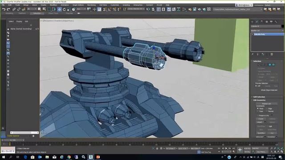Select Face constraint radio button
The height and width of the screenshot is (160, 285).
[258, 111]
